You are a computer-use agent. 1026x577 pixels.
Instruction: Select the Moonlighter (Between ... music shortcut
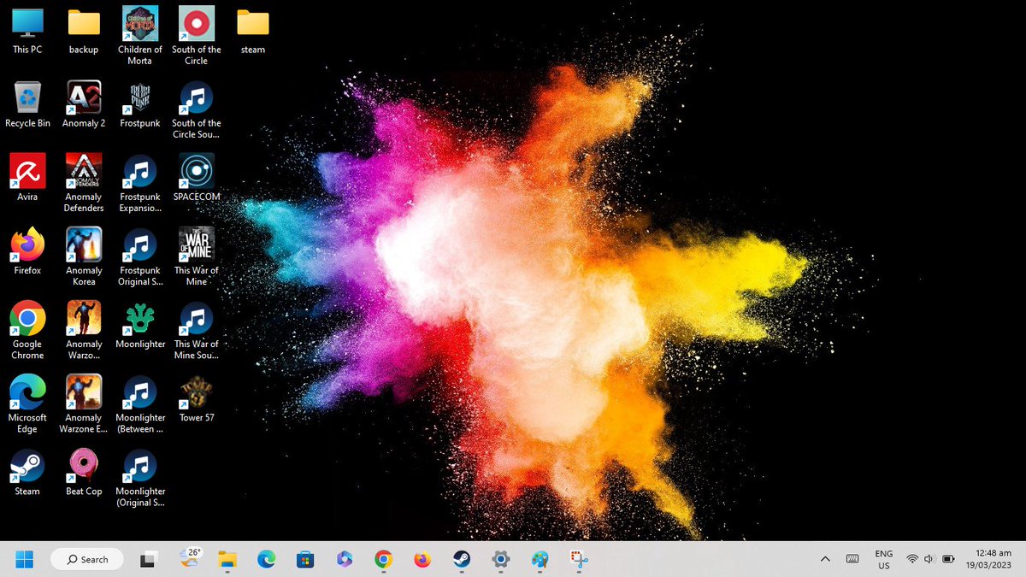click(x=140, y=403)
